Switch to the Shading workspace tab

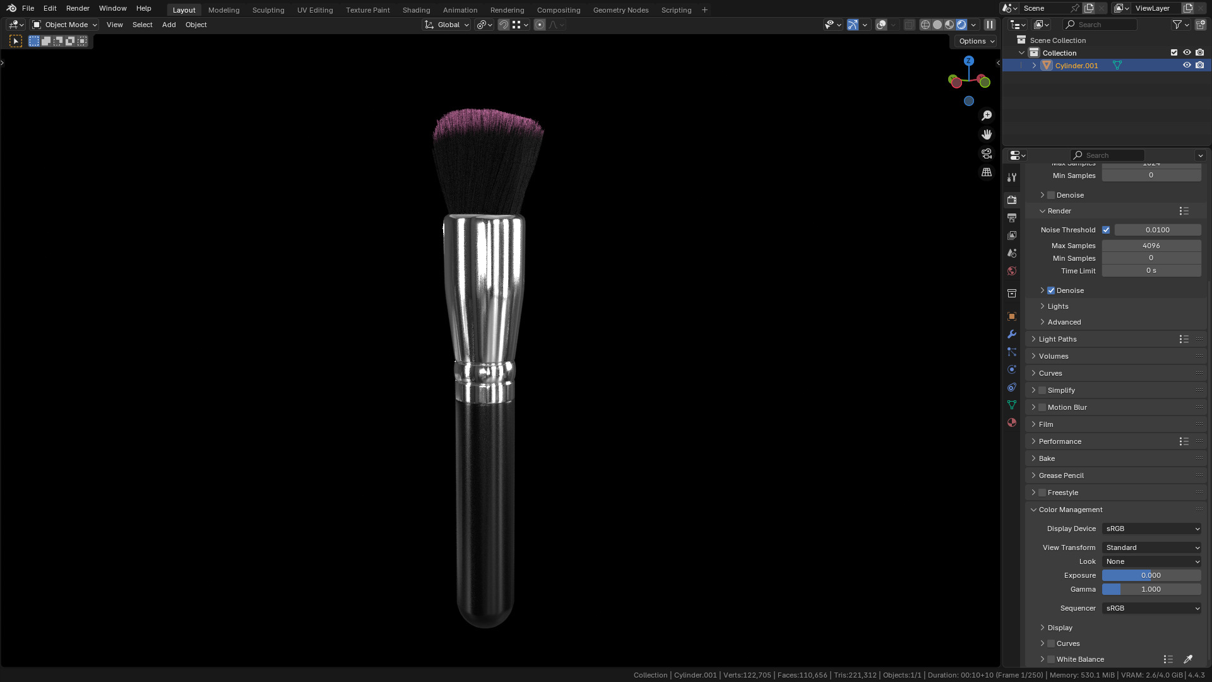point(416,10)
